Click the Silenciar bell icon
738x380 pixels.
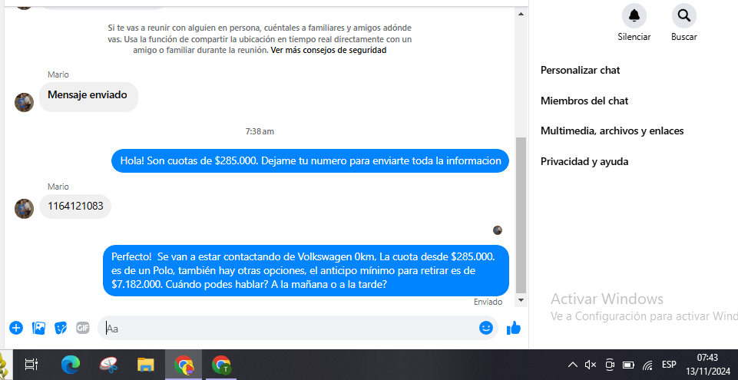(634, 15)
